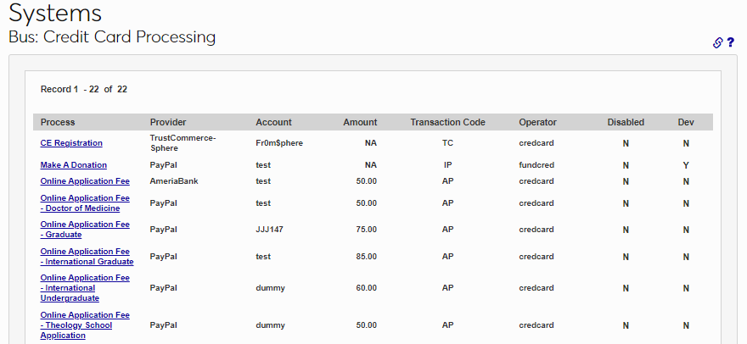This screenshot has width=747, height=344.
Task: Select the JJJ147 account cell
Action: pos(269,230)
